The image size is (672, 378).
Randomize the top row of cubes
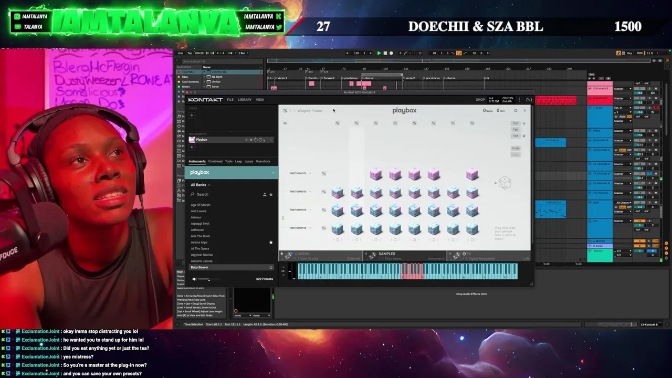(324, 173)
